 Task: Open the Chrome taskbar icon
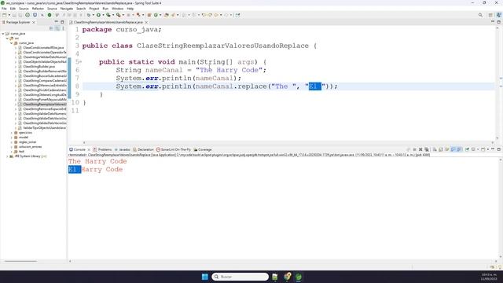pos(287,277)
